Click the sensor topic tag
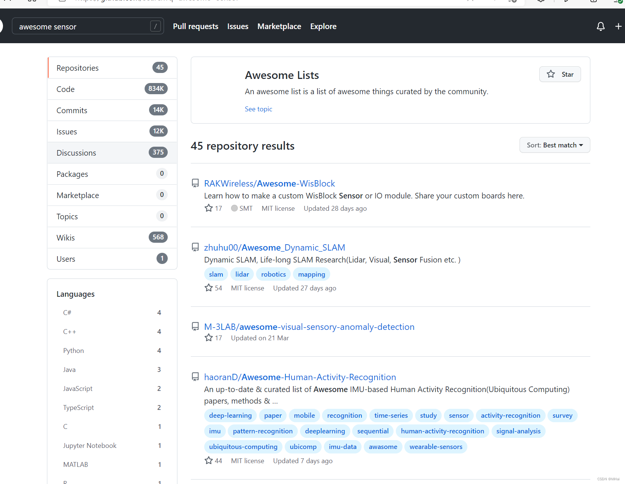This screenshot has height=484, width=625. (459, 415)
